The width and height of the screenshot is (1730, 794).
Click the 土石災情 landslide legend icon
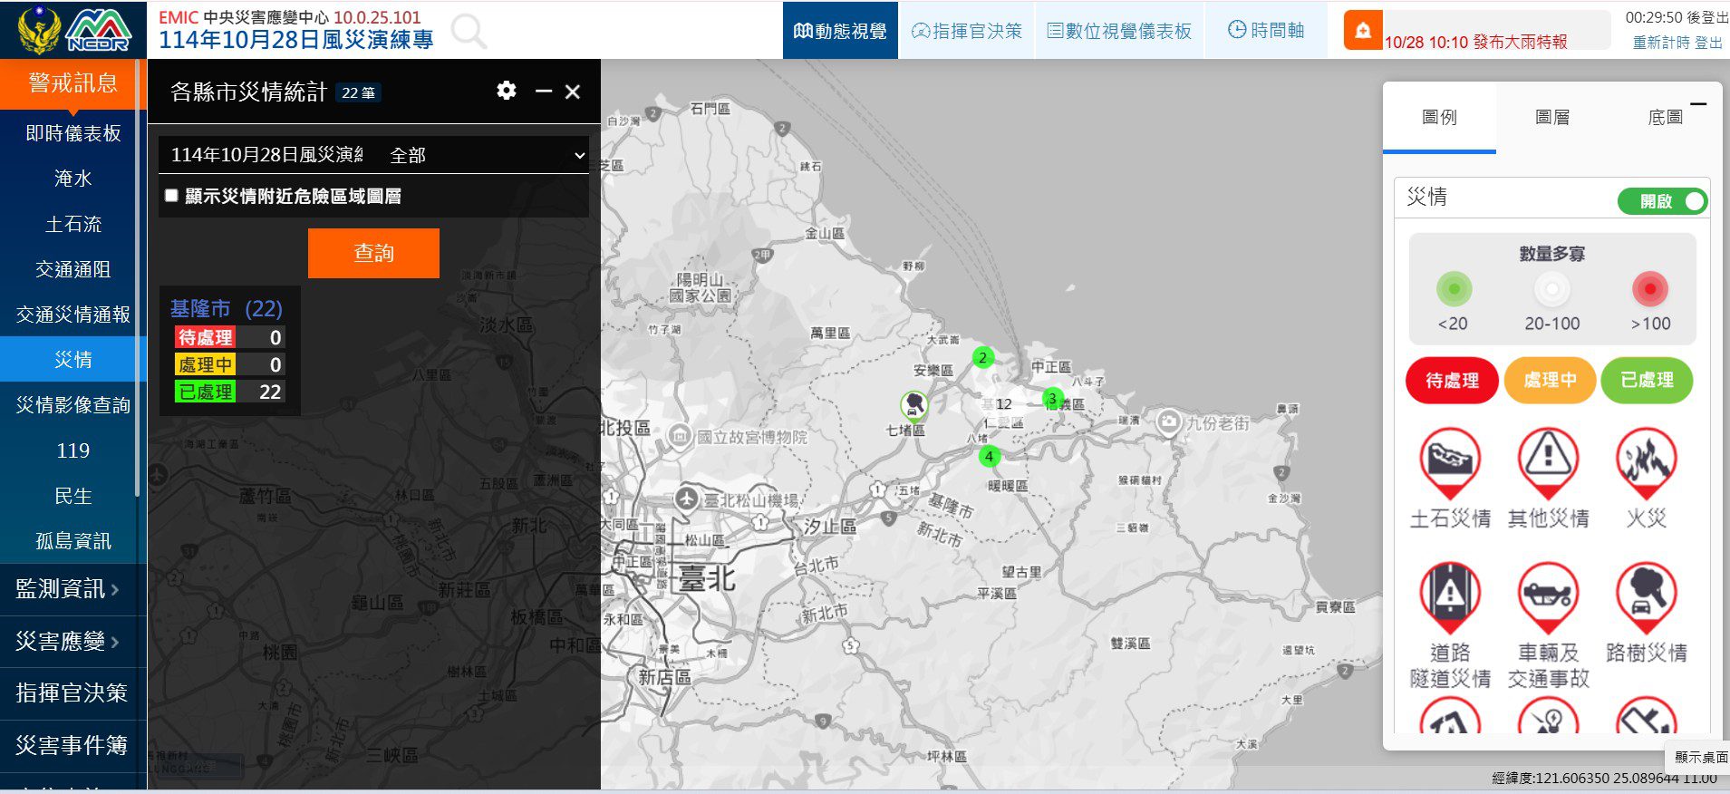1449,460
